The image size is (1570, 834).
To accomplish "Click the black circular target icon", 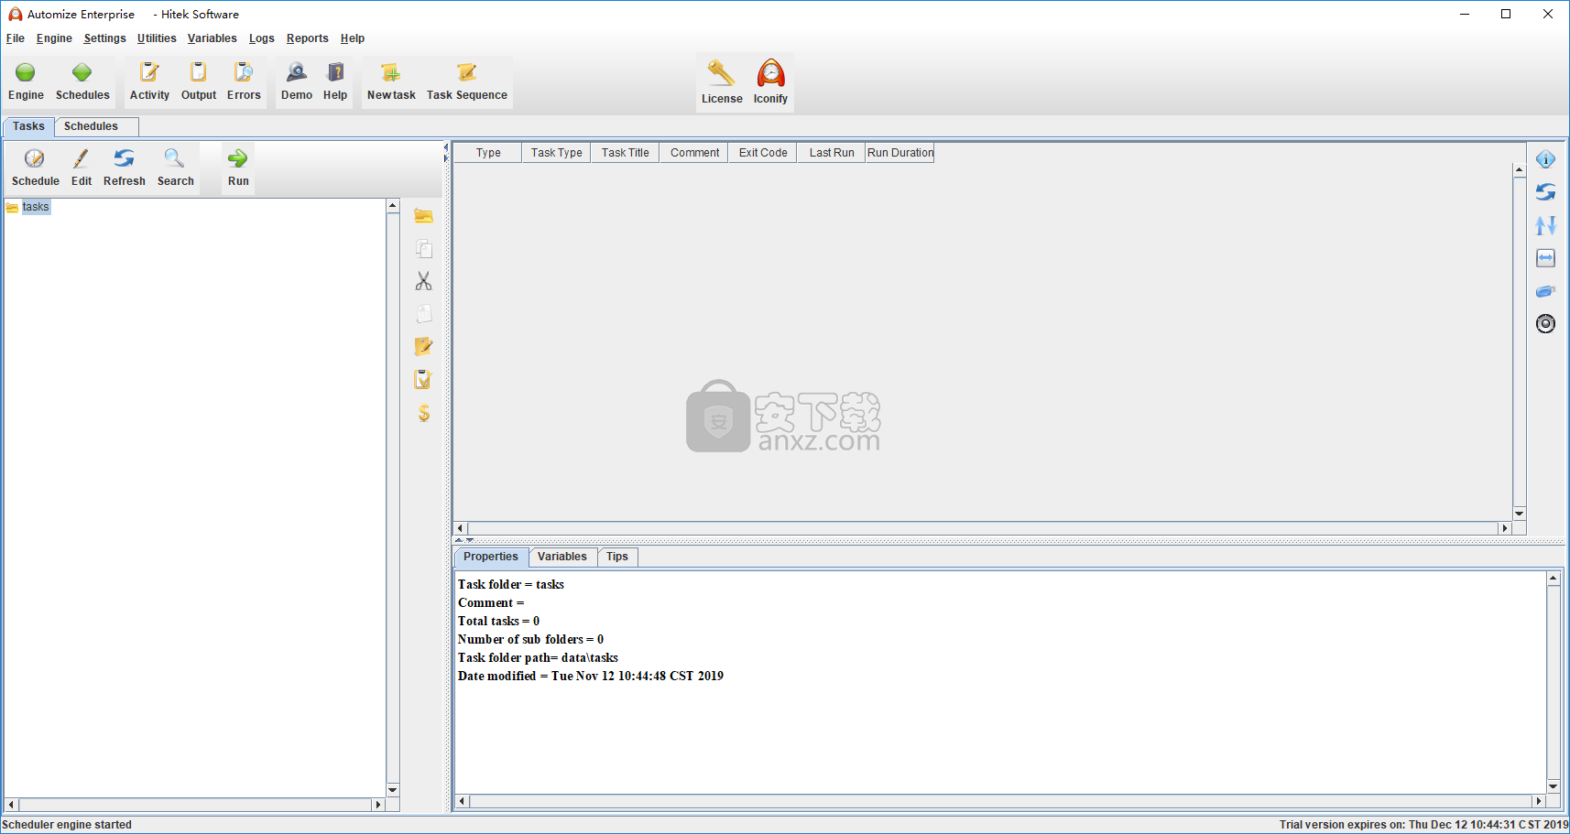I will tap(1545, 323).
